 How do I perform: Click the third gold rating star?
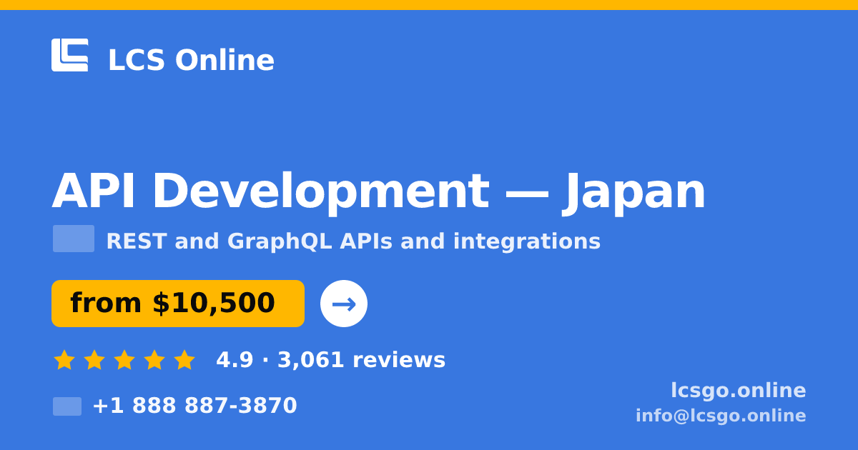pos(124,360)
